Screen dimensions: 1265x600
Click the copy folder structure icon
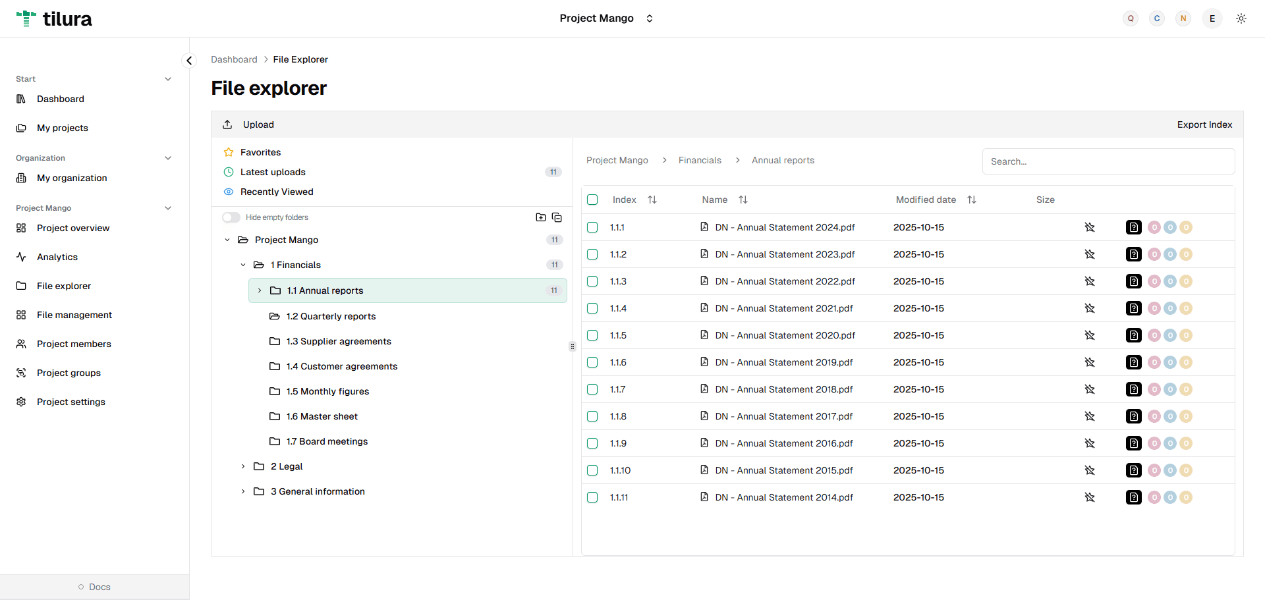coord(557,217)
